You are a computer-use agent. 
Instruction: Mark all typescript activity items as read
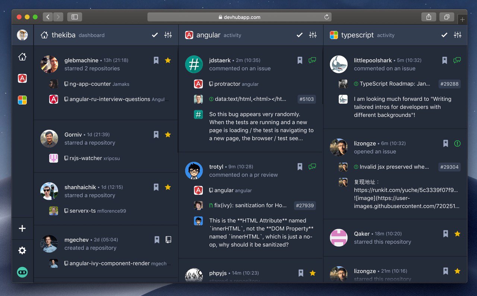tap(444, 35)
